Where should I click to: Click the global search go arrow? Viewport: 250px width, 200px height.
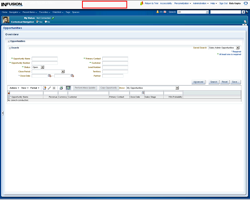(243, 12)
